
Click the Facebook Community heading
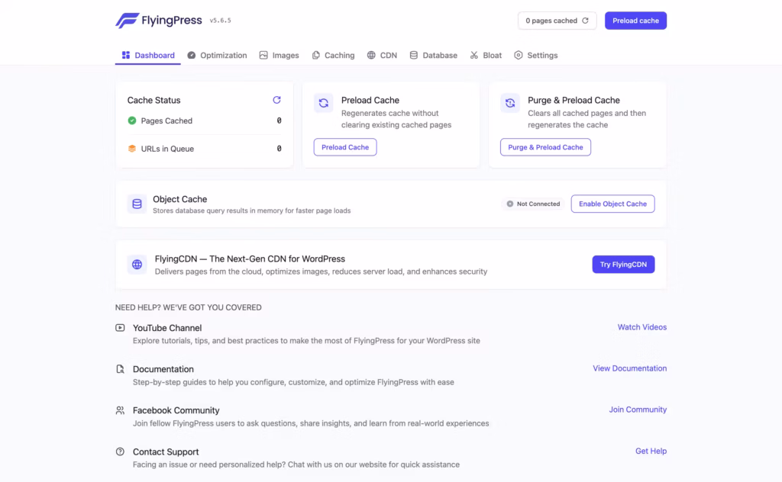click(x=176, y=410)
